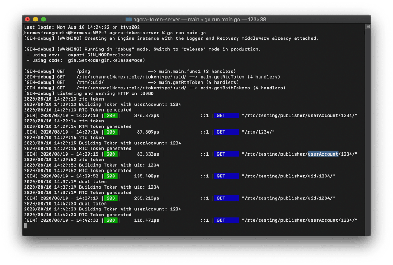
Task: Click "export GIN_MODE=release" text
Action: pyautogui.click(x=100, y=55)
